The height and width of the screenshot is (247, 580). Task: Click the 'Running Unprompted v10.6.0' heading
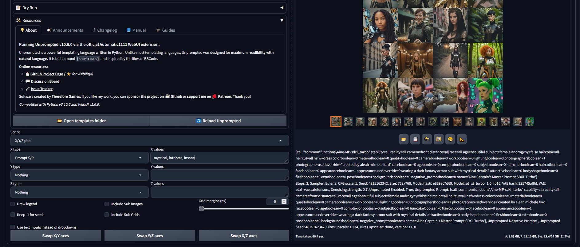coord(89,45)
